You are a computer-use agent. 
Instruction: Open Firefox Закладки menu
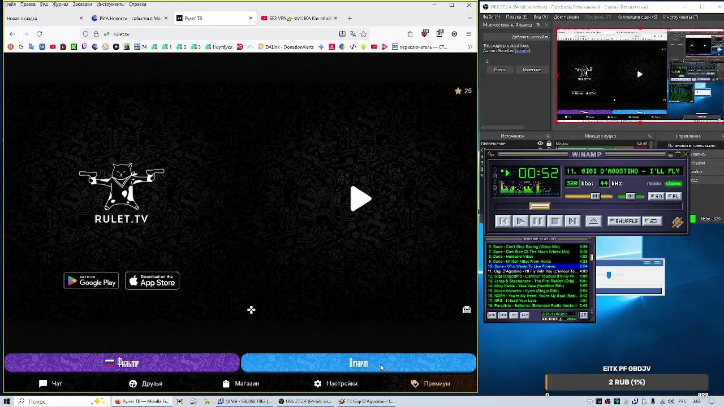(x=82, y=5)
